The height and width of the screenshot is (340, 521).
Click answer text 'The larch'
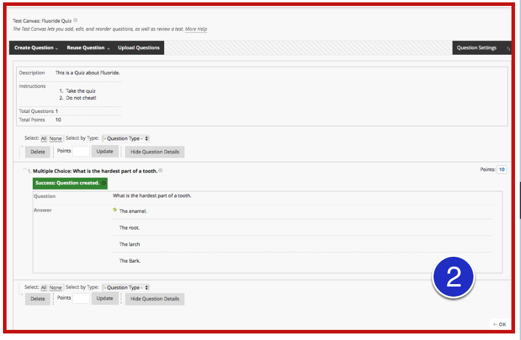(x=130, y=244)
